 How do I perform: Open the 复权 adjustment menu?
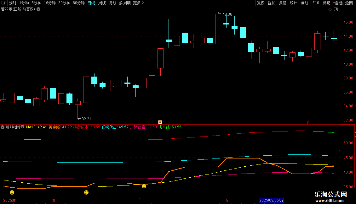tap(261, 3)
